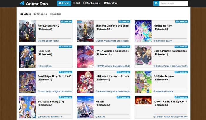Open the Bookmarks menu item
The height and width of the screenshot is (120, 206).
click(x=92, y=3)
